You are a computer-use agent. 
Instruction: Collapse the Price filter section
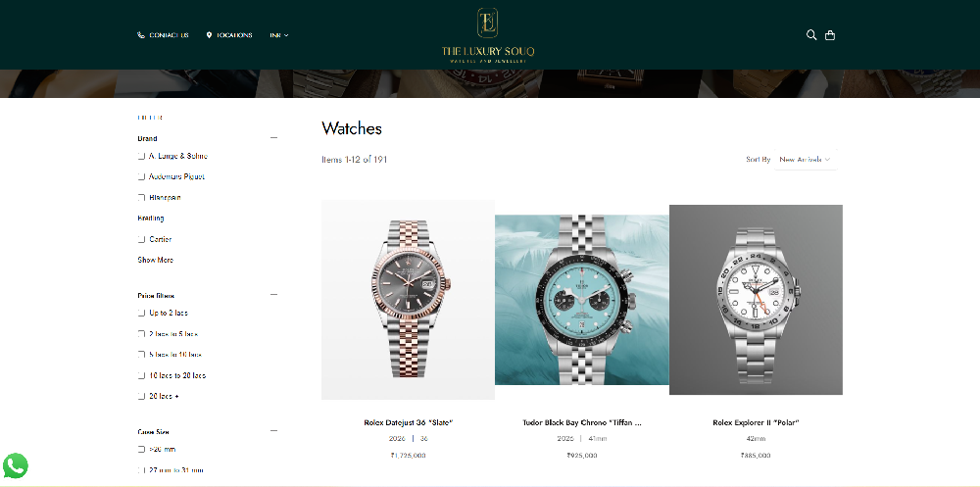(273, 294)
